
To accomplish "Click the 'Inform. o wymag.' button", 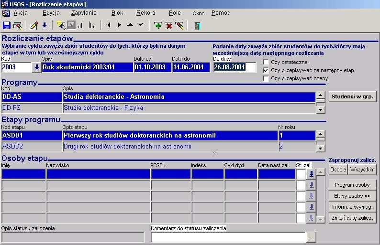I will click(x=352, y=207).
